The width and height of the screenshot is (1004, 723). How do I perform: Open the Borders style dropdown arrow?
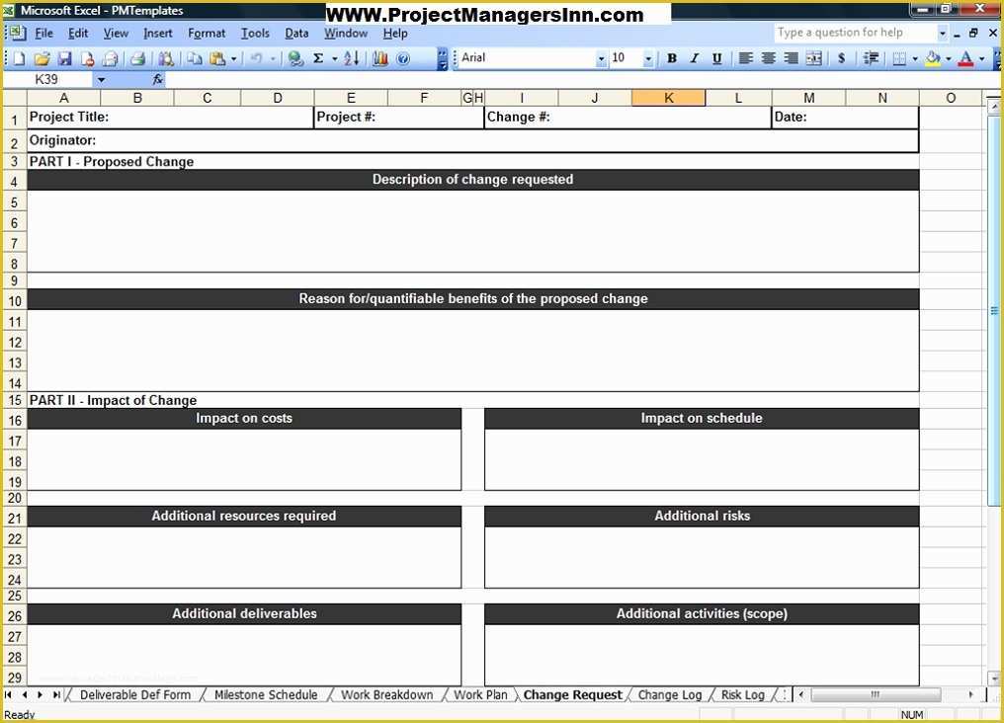[914, 58]
